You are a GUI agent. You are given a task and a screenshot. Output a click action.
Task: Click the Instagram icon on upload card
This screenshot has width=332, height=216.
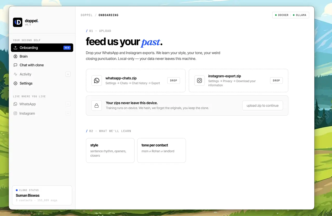point(199,80)
